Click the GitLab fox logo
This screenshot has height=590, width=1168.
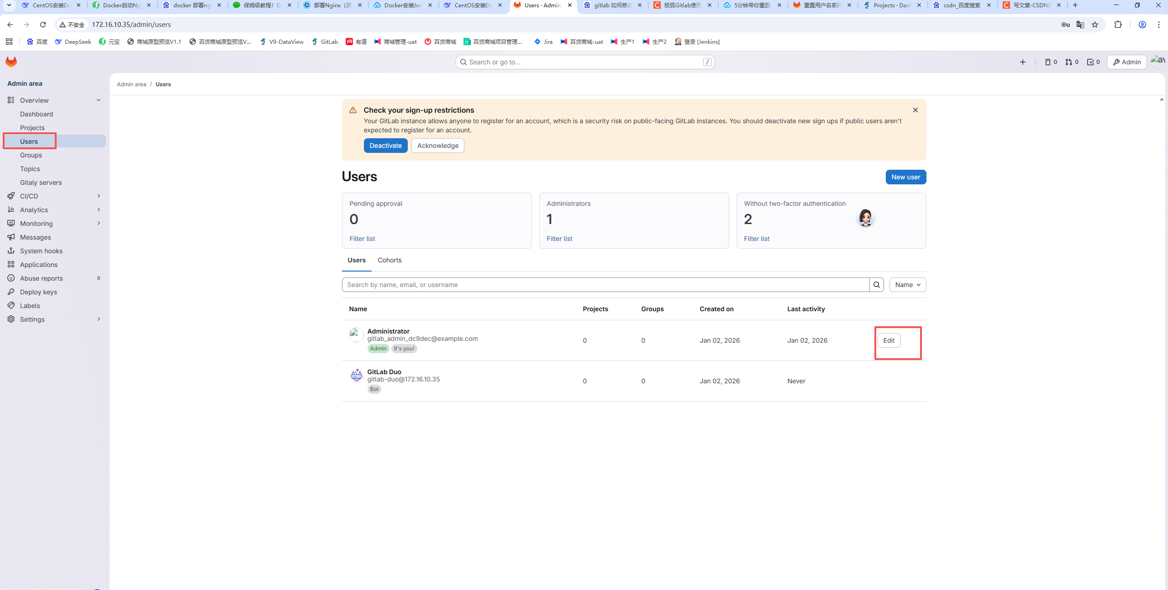click(x=11, y=62)
